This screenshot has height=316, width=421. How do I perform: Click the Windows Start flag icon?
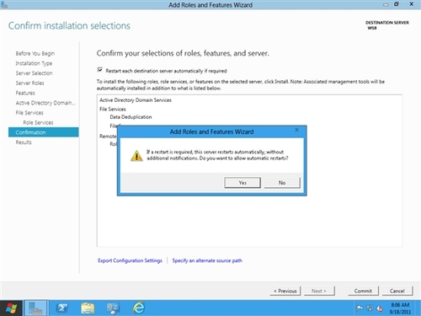point(11,308)
